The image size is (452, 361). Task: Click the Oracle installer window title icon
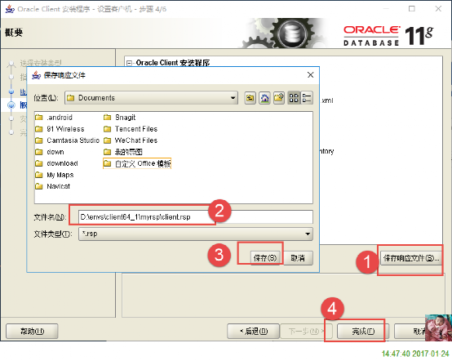click(10, 9)
